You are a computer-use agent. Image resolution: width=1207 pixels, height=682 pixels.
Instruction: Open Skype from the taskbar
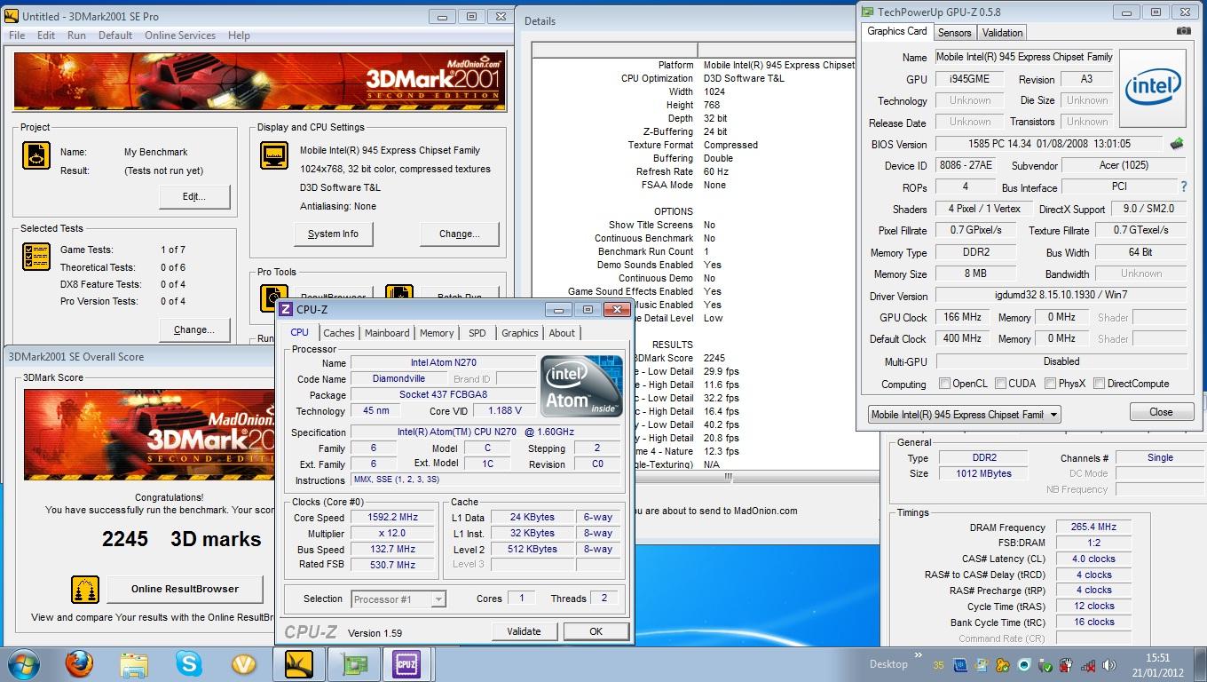(x=188, y=663)
